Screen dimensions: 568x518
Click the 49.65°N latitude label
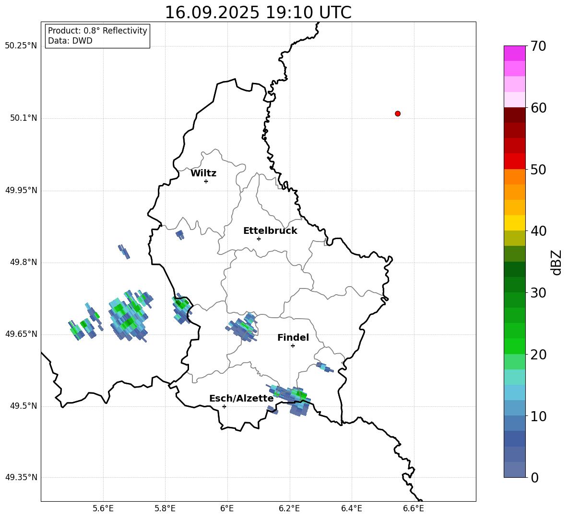(21, 334)
